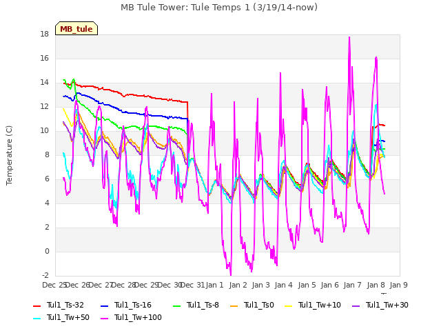441x331 pixels.
Task: Click the orange Tul1_Ts0 legend swatch
Action: click(x=234, y=306)
